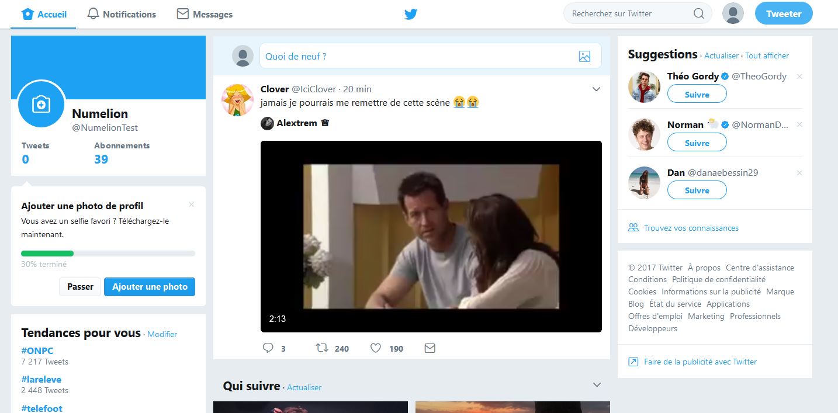838x413 pixels.
Task: Dismiss the Norman suggestion
Action: coord(799,124)
